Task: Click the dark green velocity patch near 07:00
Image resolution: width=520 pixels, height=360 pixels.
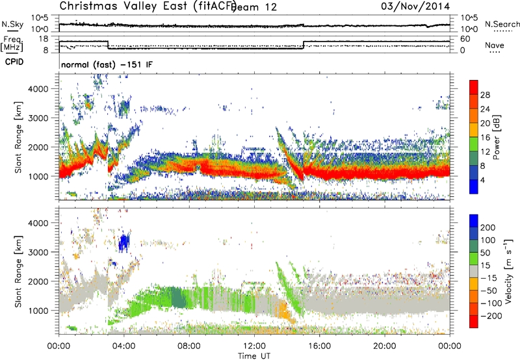Action: (179, 298)
